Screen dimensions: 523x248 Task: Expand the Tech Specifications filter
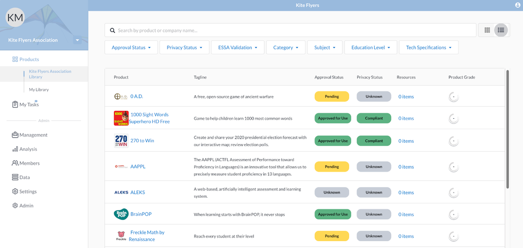point(428,48)
